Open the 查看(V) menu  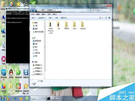(x=44, y=14)
